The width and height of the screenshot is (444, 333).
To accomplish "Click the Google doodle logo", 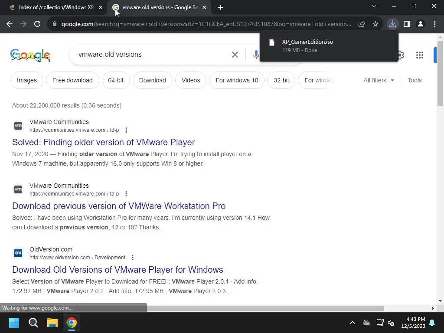I will [30, 55].
